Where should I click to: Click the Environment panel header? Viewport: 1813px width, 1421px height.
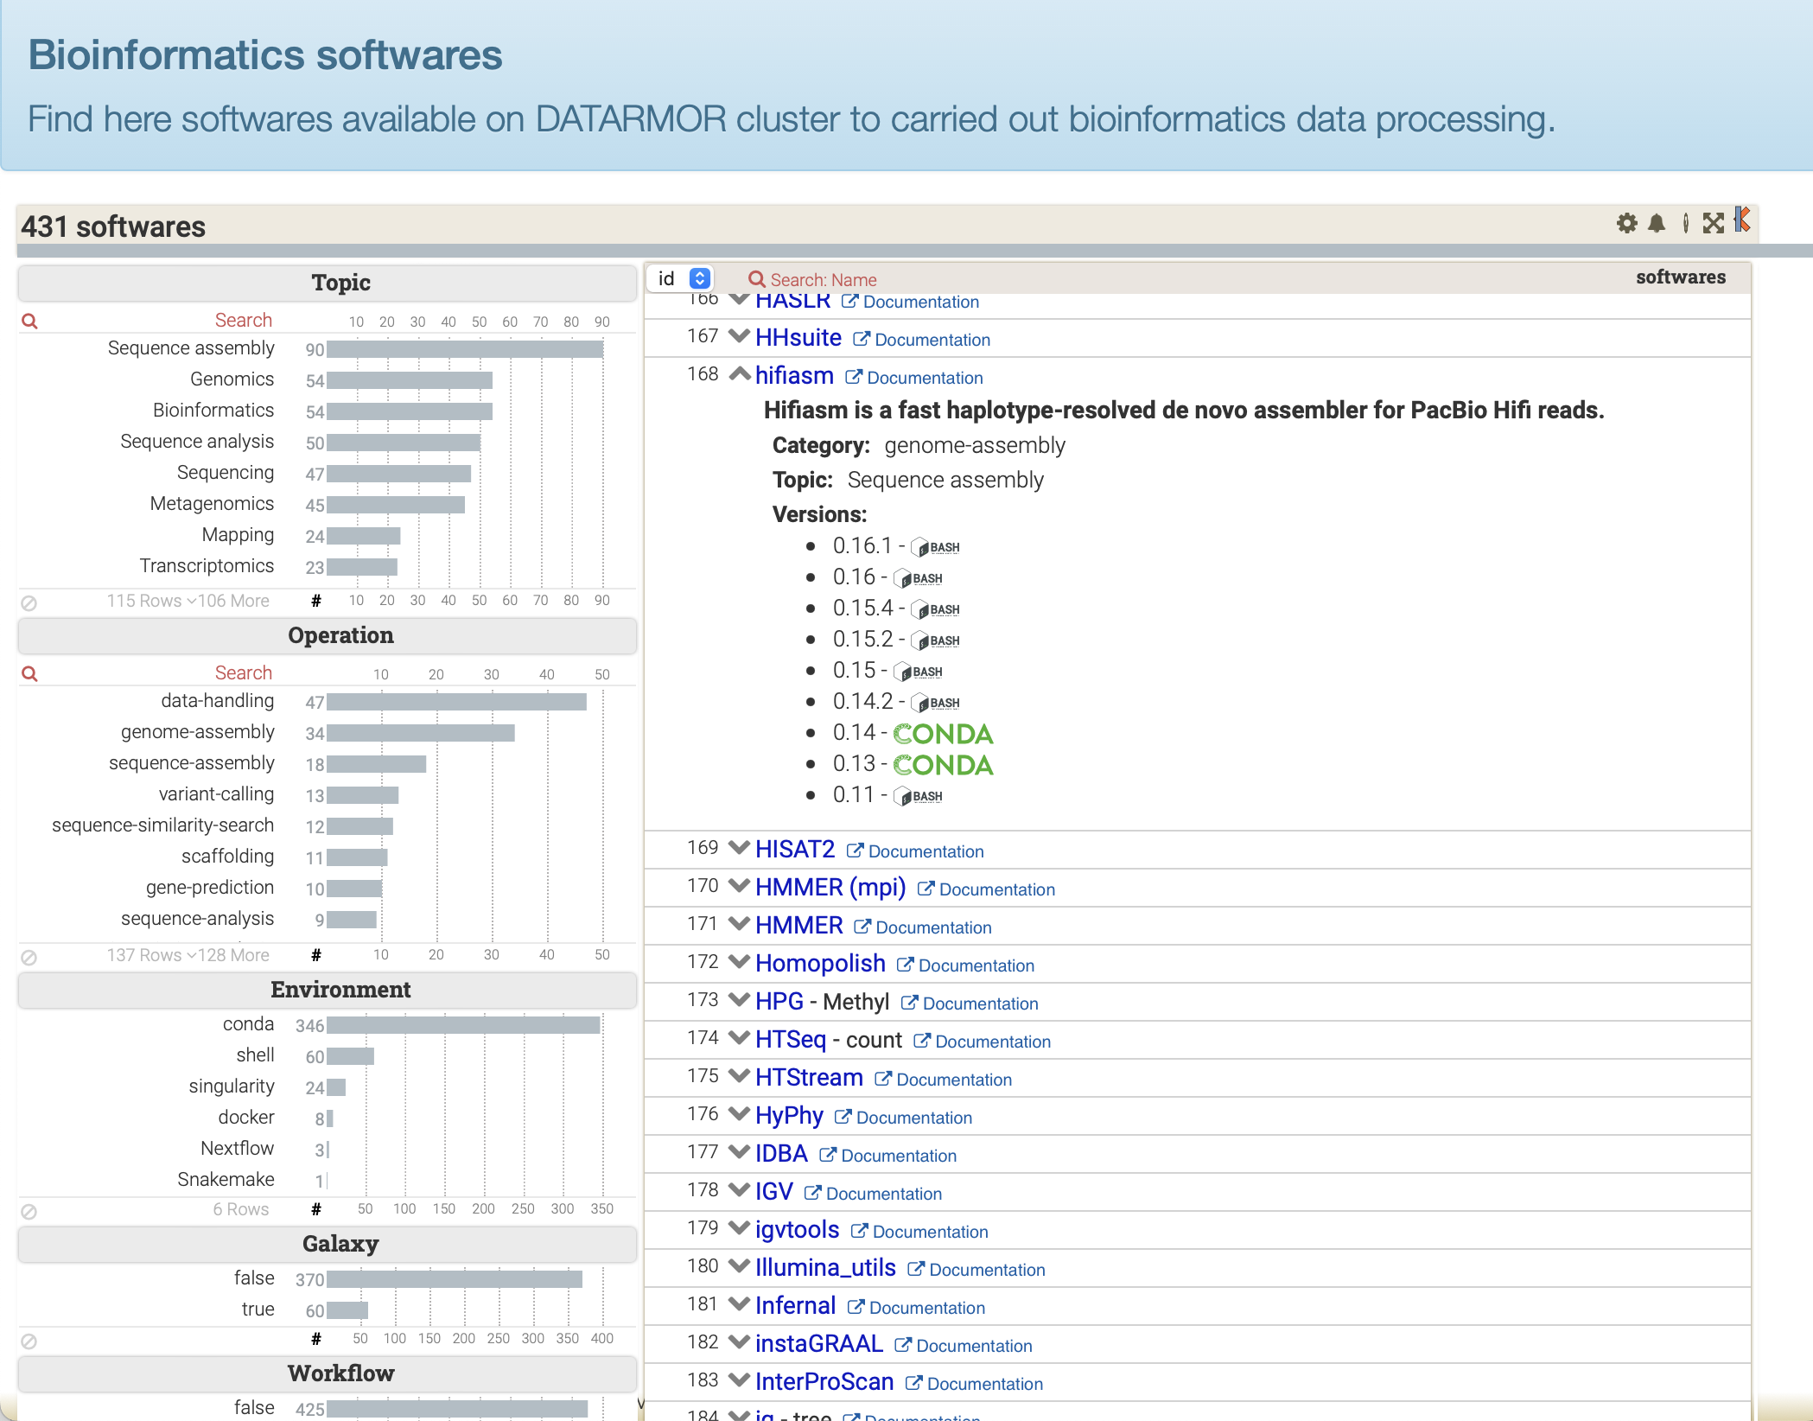click(x=328, y=991)
